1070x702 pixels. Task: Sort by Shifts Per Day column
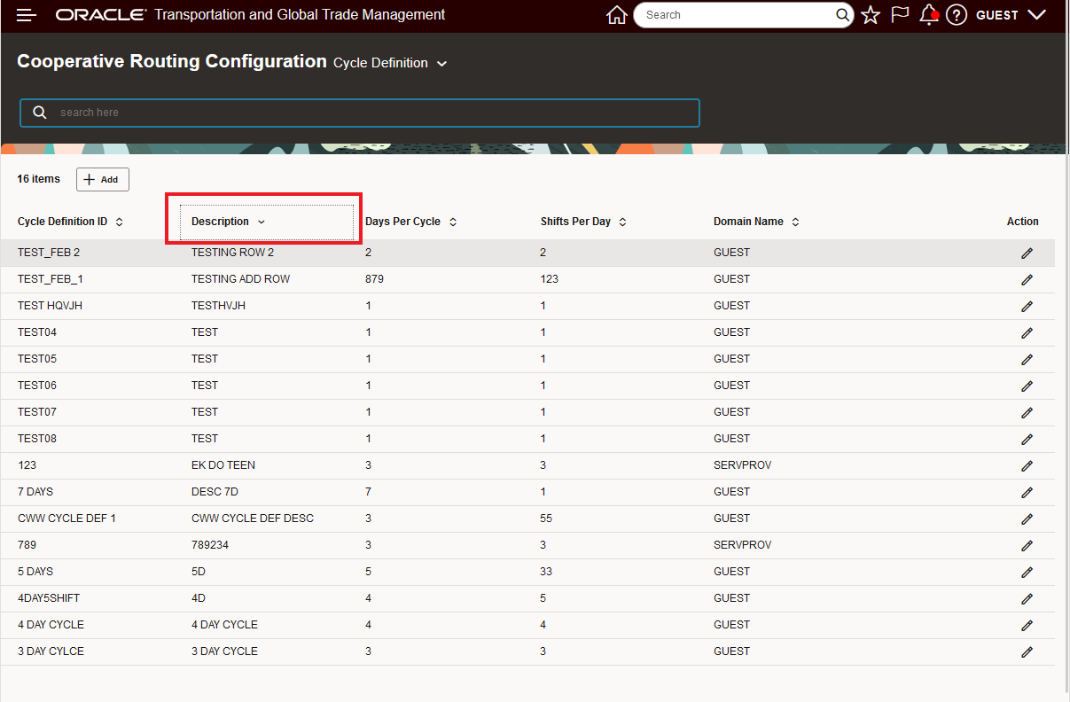[583, 222]
